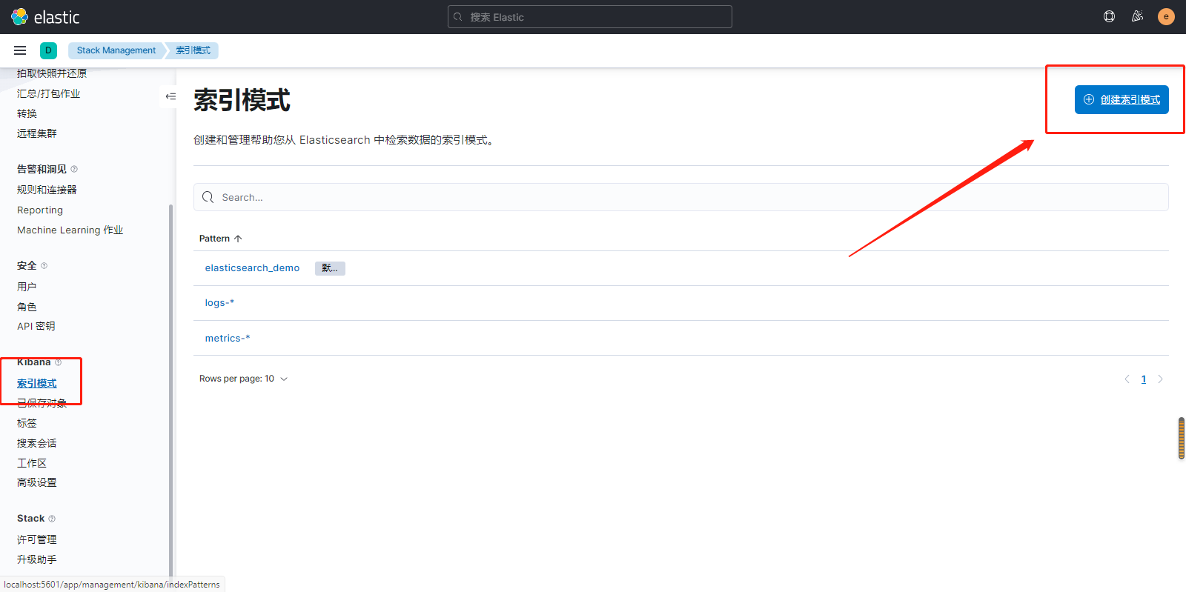Open Machine Learning 作业 in sidebar
The image size is (1186, 592).
coord(70,230)
